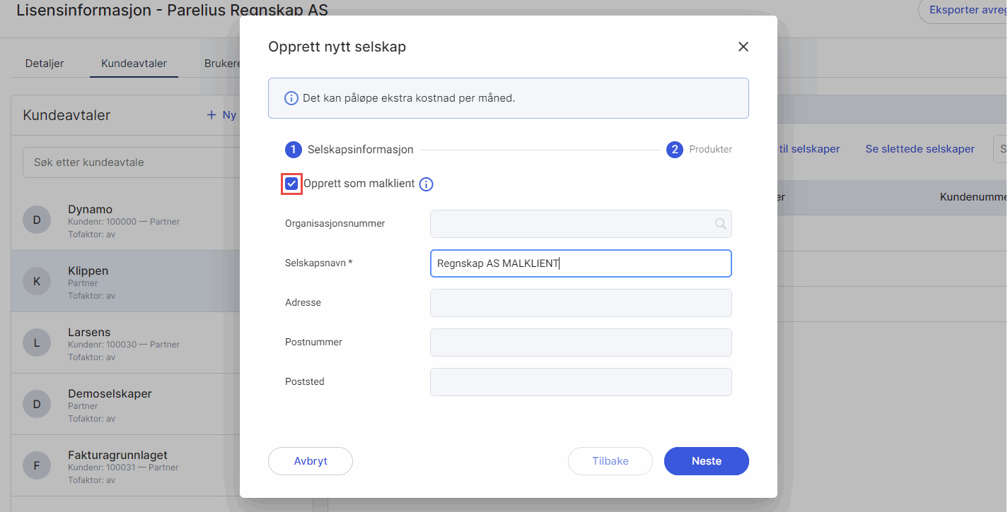Open the Kundeavtaler tab
Viewport: 1008px width, 512px height.
[134, 64]
